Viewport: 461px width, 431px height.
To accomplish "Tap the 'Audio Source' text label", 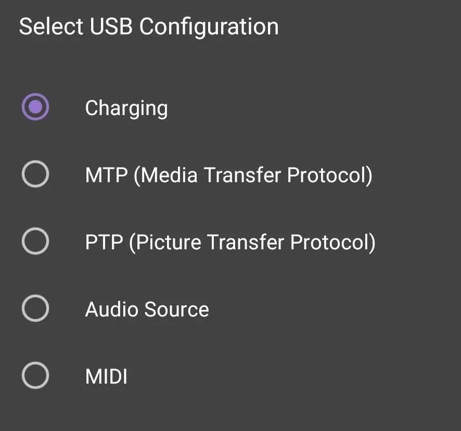I will [147, 309].
